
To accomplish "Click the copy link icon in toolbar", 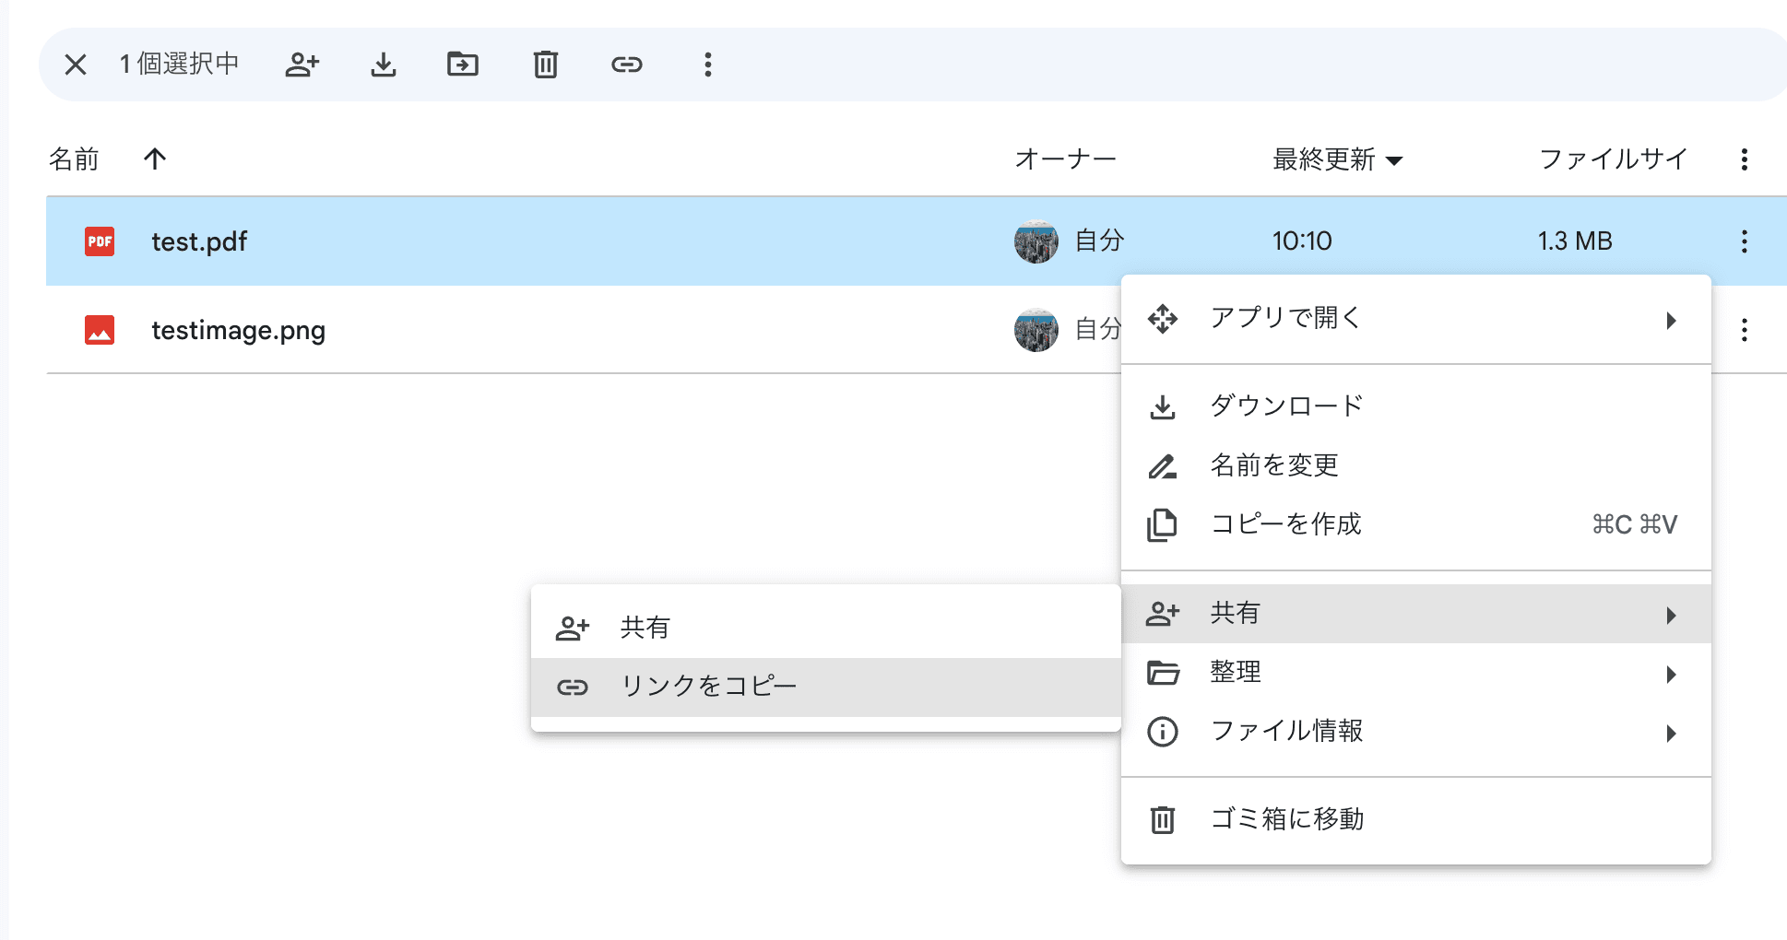I will point(627,65).
